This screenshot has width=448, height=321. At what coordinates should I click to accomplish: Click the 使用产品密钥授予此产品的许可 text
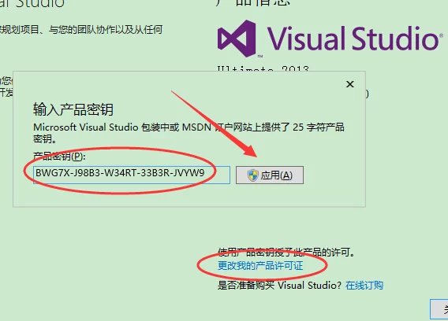286,253
